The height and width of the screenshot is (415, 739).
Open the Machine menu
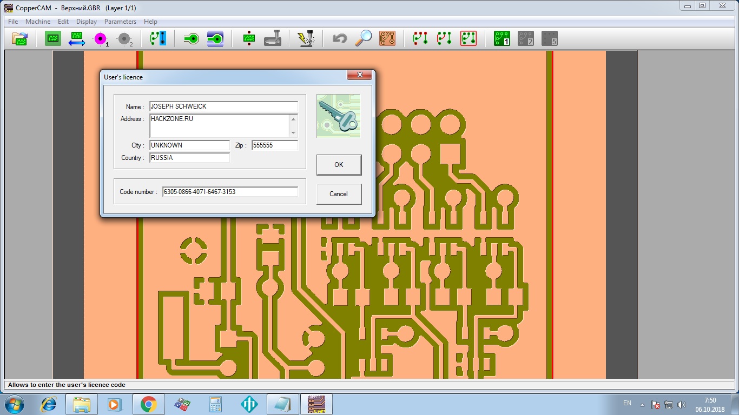tap(38, 22)
